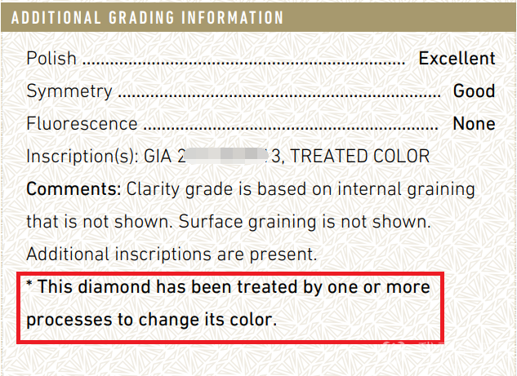
Task: Click the Additional Grading Information header
Action: coord(147,17)
